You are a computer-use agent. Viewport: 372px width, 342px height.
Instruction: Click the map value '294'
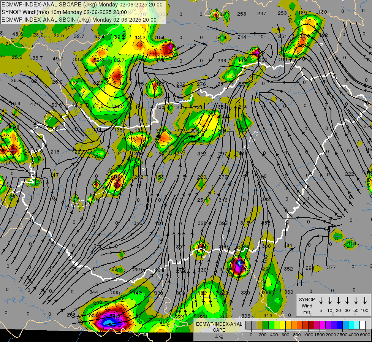click(x=310, y=268)
